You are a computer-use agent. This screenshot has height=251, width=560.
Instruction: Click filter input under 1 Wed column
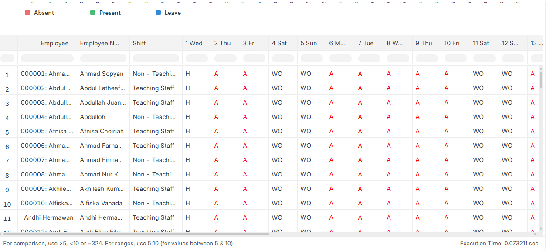[197, 58]
